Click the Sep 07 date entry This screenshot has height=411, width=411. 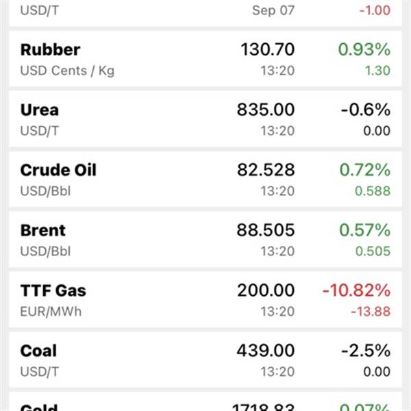[273, 10]
